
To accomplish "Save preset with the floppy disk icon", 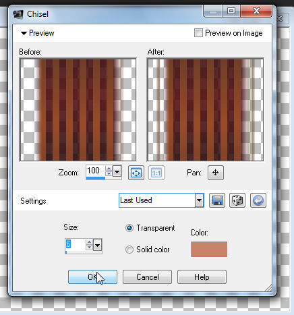I will [217, 200].
